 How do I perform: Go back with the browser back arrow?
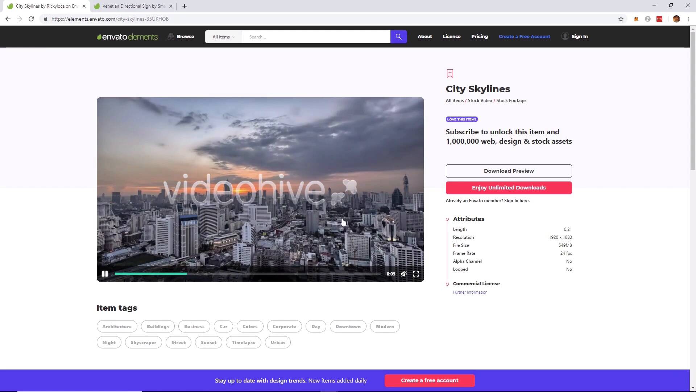8,19
